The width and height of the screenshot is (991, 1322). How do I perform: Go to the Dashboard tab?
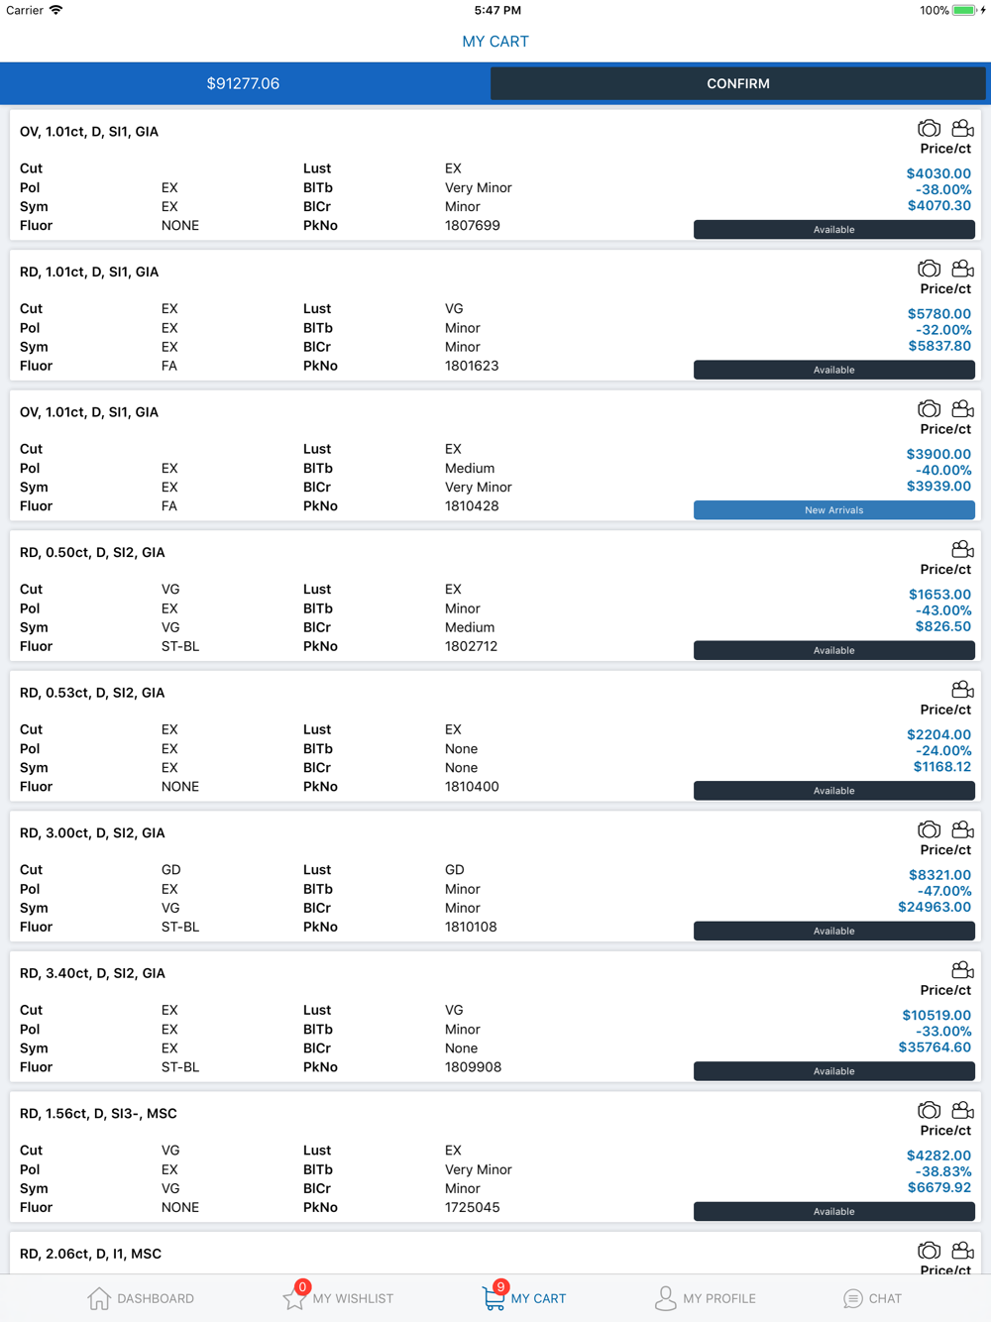pos(141,1298)
